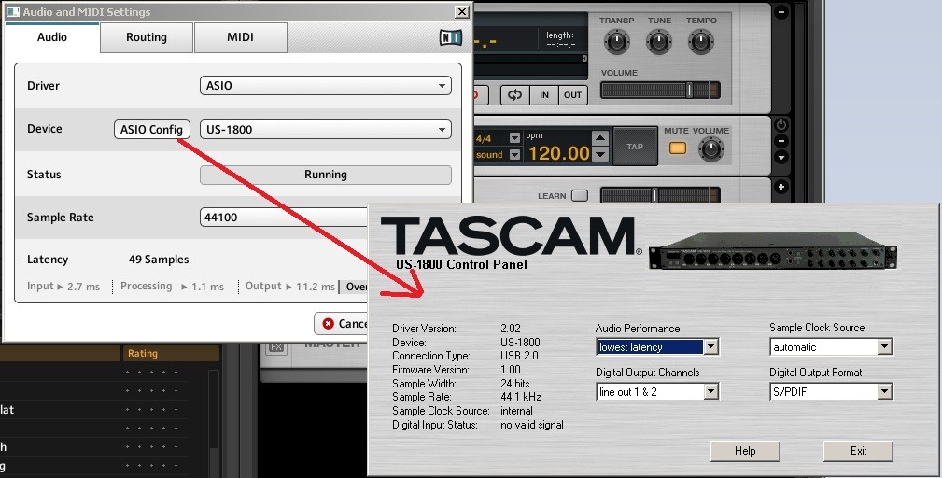
Task: Click the 'USB 2.0' connection type value
Action: point(519,356)
